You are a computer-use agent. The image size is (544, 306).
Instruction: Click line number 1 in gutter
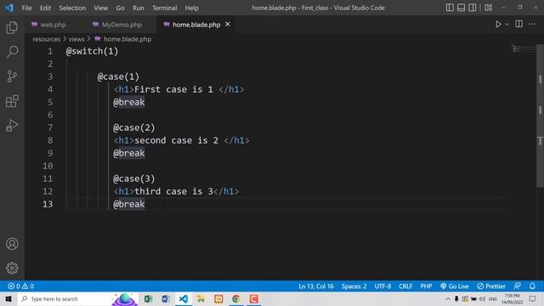point(50,51)
